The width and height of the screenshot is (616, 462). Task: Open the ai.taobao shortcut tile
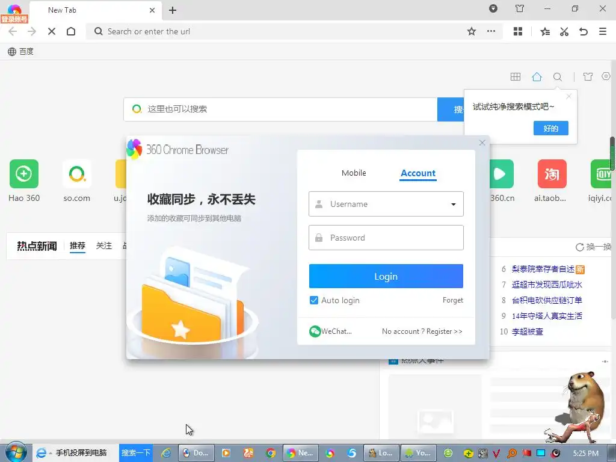[551, 180]
